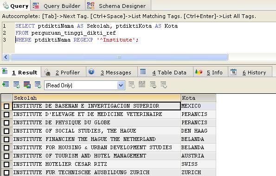Click the Query tab icon

6,6
